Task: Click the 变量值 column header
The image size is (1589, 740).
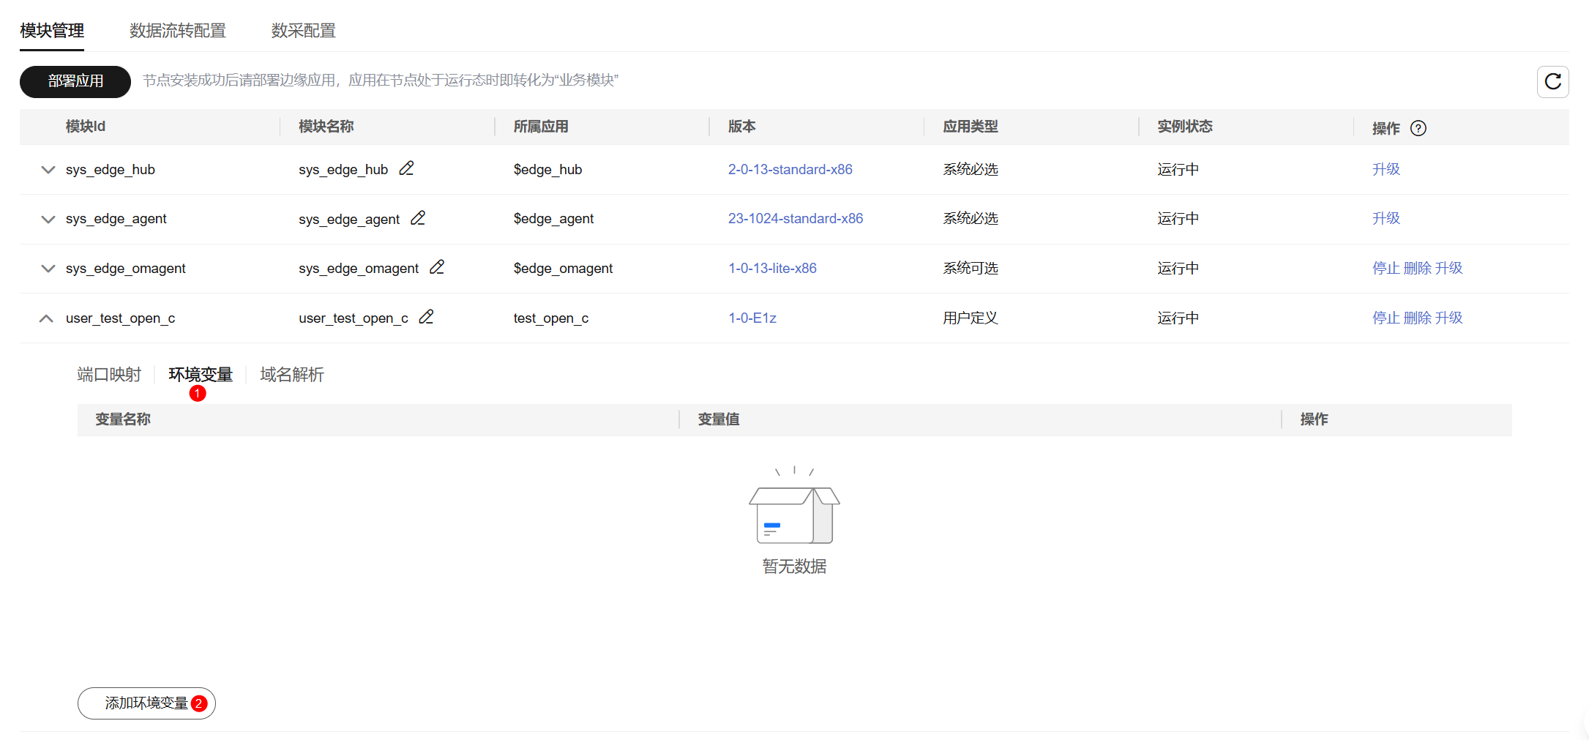Action: coord(719,419)
